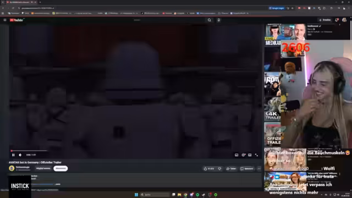Switch to Chrome in the taskbar

tap(185, 195)
